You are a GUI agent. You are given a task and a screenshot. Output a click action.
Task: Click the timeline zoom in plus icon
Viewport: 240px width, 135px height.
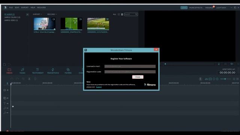point(217,79)
